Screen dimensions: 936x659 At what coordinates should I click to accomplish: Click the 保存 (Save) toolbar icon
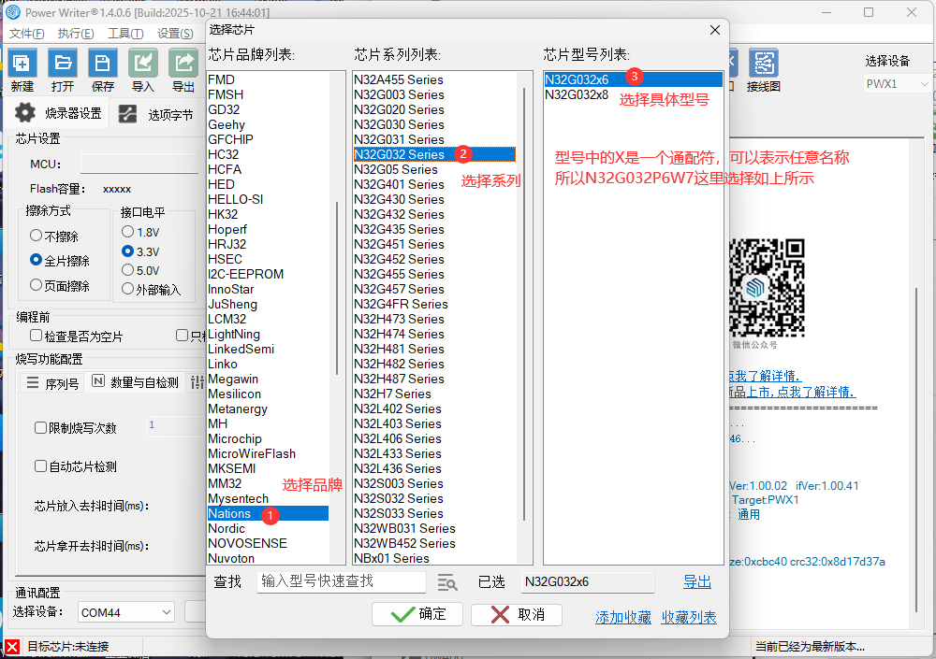(103, 64)
